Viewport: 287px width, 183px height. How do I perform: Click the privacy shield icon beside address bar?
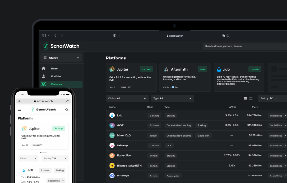coord(115,35)
